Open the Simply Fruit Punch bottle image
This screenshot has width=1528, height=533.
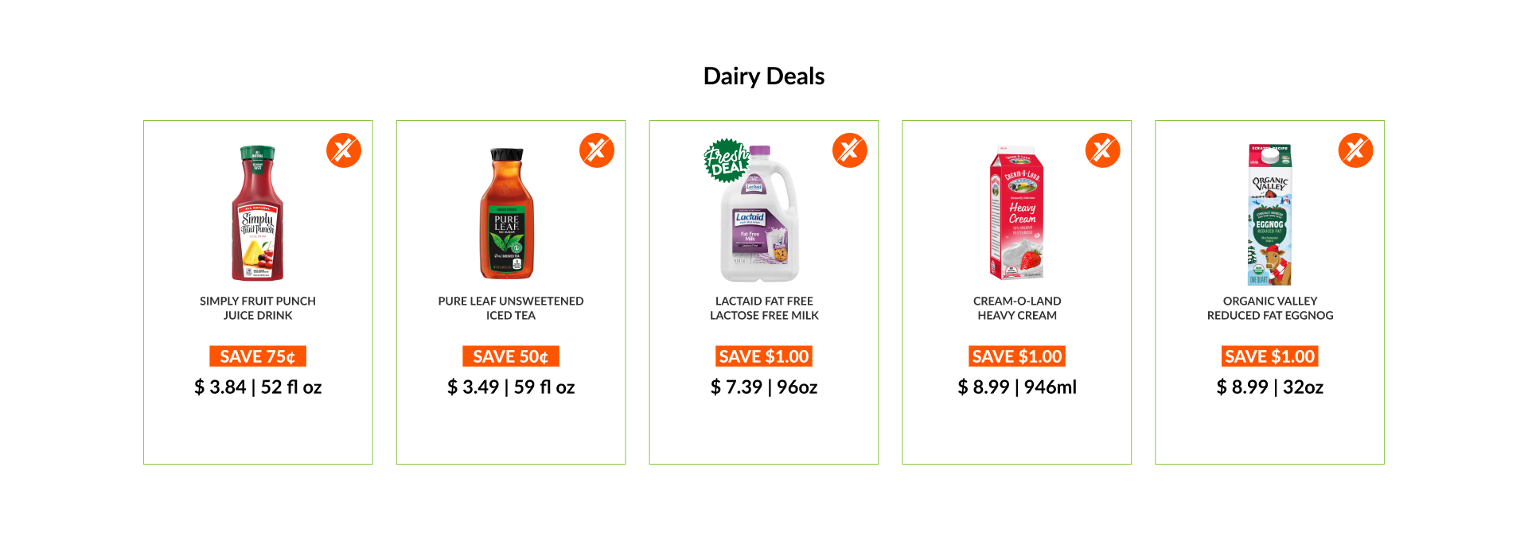(258, 213)
